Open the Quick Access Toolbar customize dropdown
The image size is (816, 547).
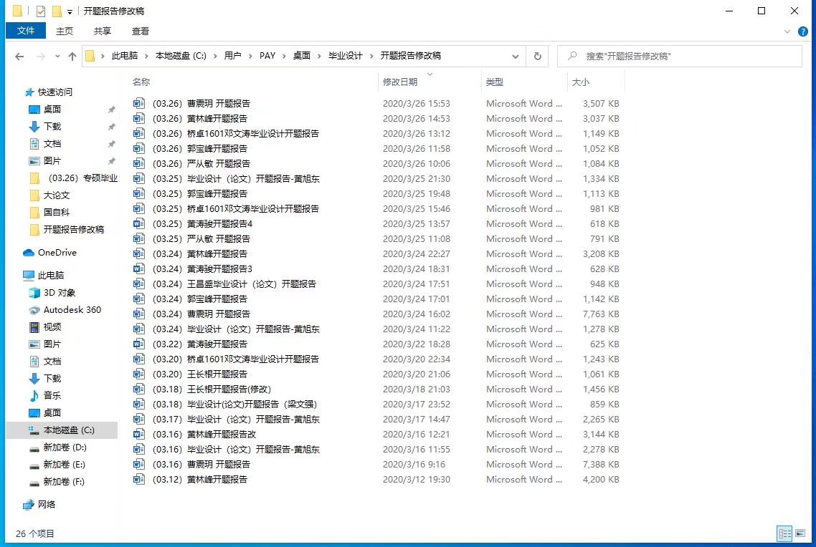[x=70, y=11]
